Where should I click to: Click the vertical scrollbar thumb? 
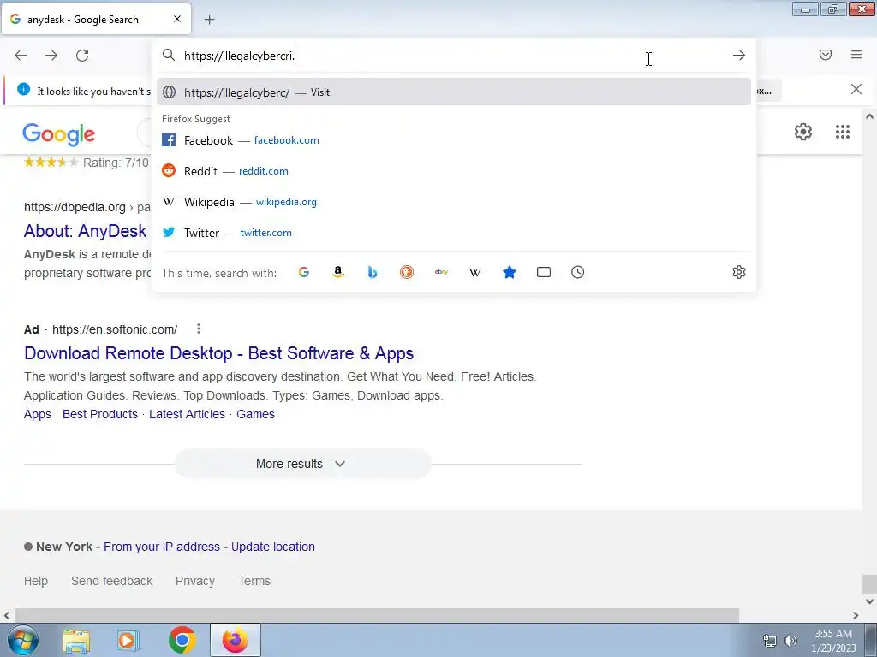point(869,583)
